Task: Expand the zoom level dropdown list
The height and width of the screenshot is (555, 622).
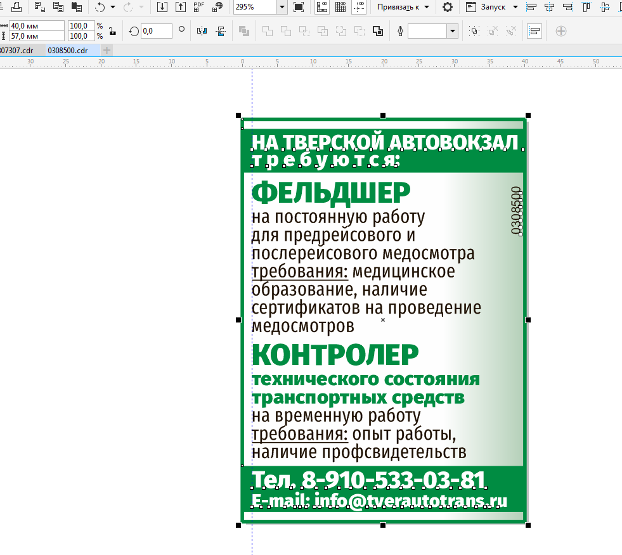Action: (282, 7)
